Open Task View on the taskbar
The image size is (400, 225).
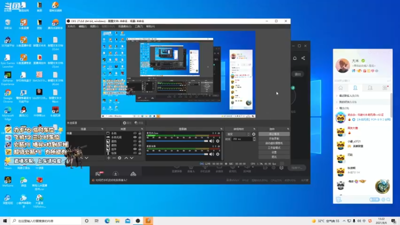pos(96,221)
